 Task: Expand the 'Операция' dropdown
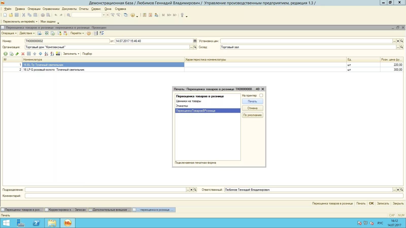[x=9, y=33]
